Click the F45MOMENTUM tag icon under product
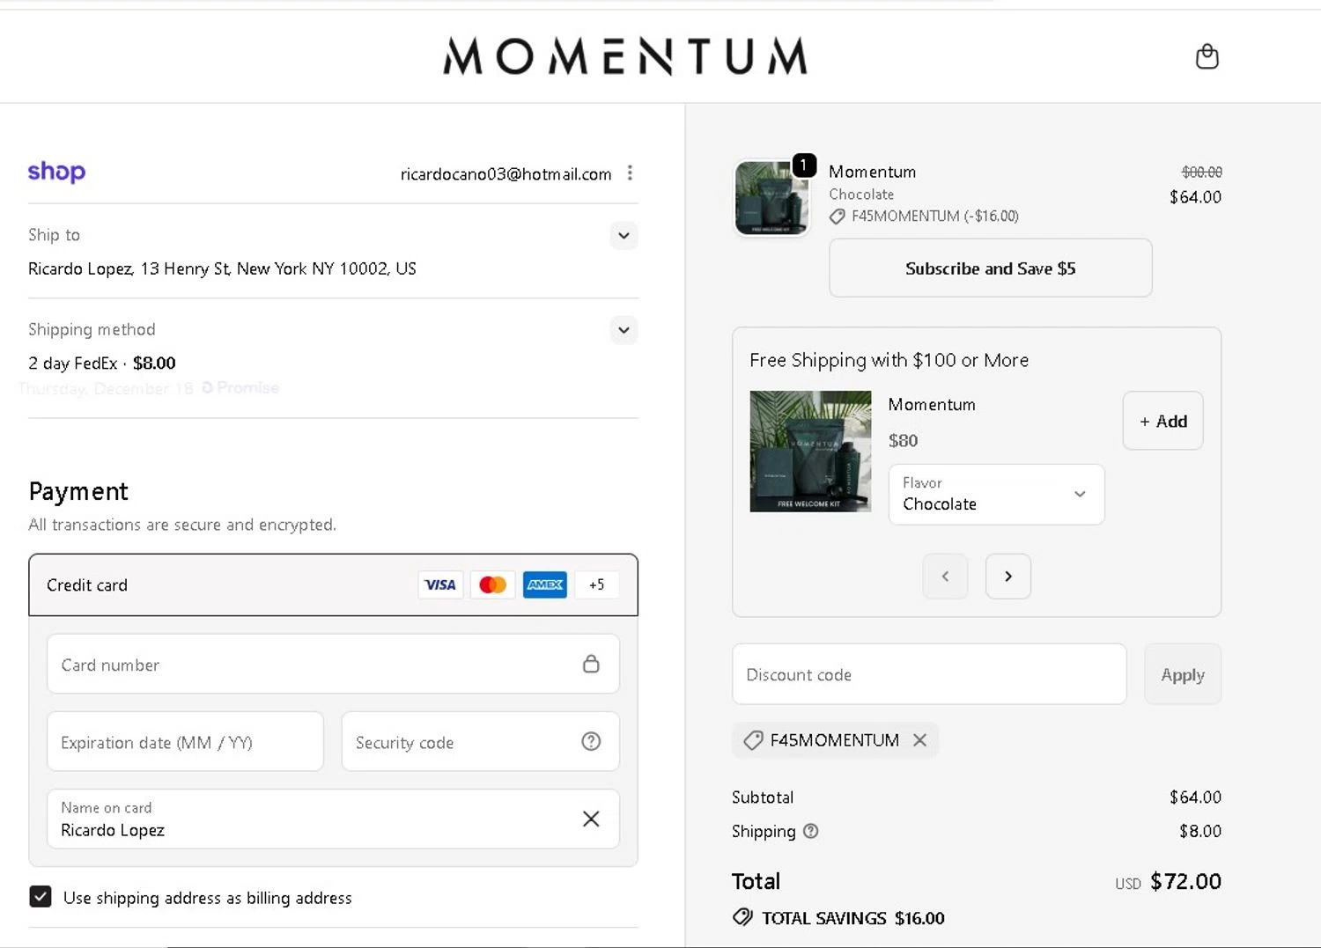Screen dimensions: 1321x948 coord(837,217)
